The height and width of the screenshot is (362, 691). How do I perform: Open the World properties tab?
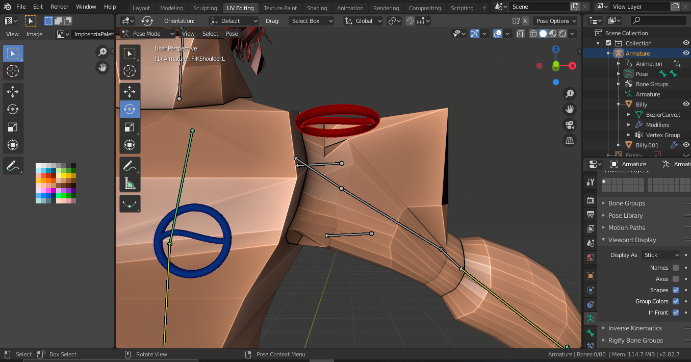tap(591, 257)
